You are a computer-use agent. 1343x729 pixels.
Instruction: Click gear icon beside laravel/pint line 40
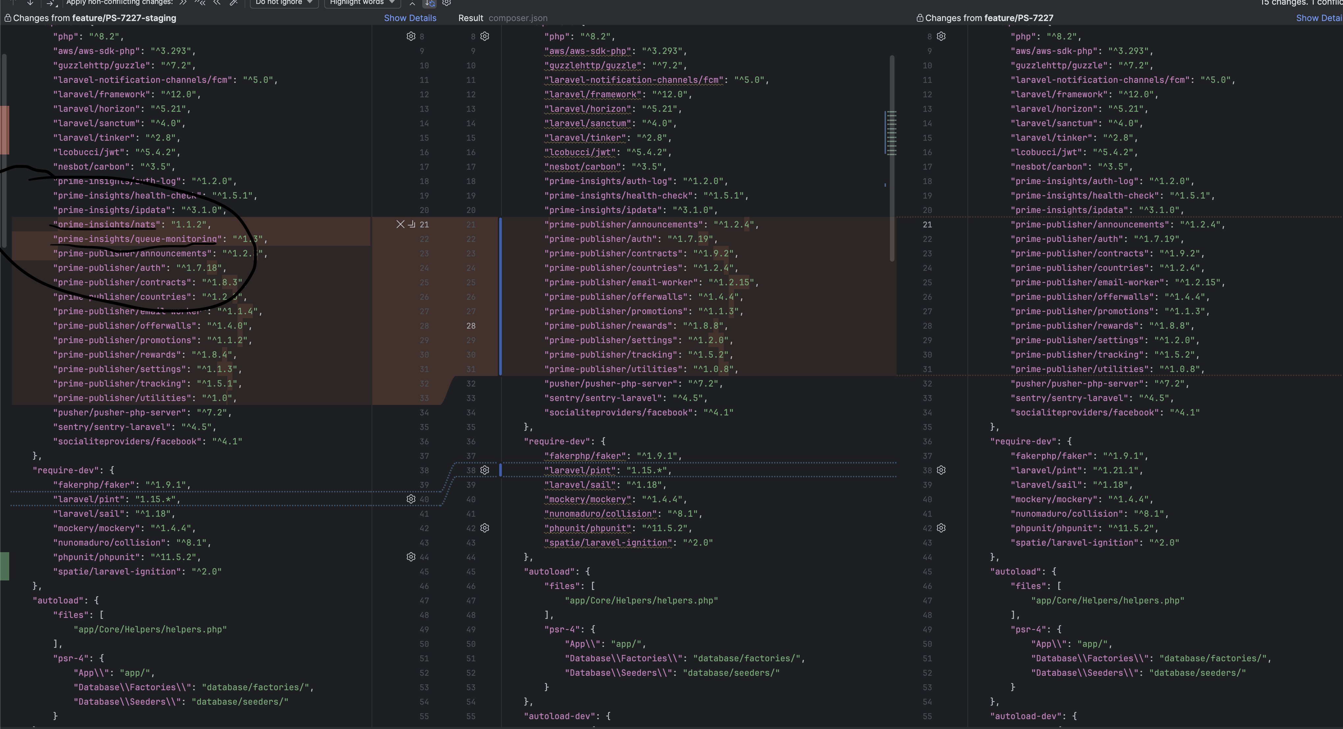click(x=411, y=499)
